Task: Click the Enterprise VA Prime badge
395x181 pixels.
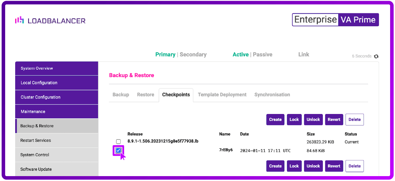Action: tap(336, 20)
